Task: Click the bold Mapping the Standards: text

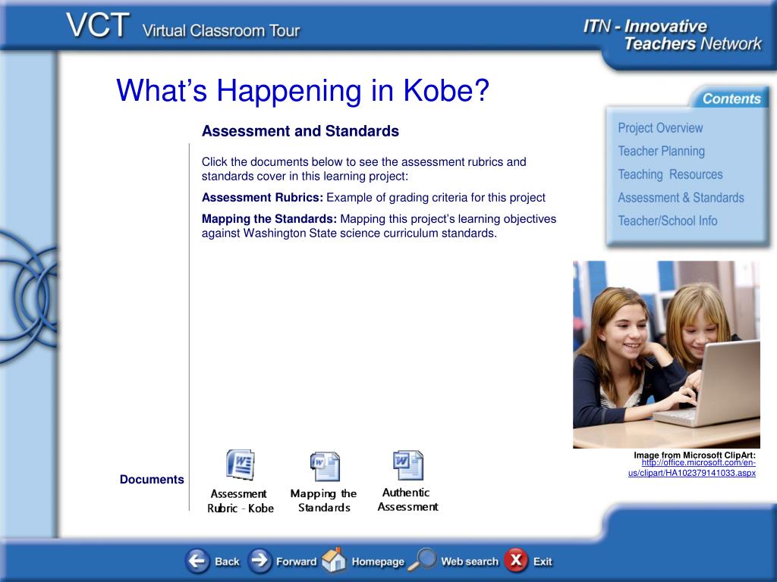Action: point(269,219)
